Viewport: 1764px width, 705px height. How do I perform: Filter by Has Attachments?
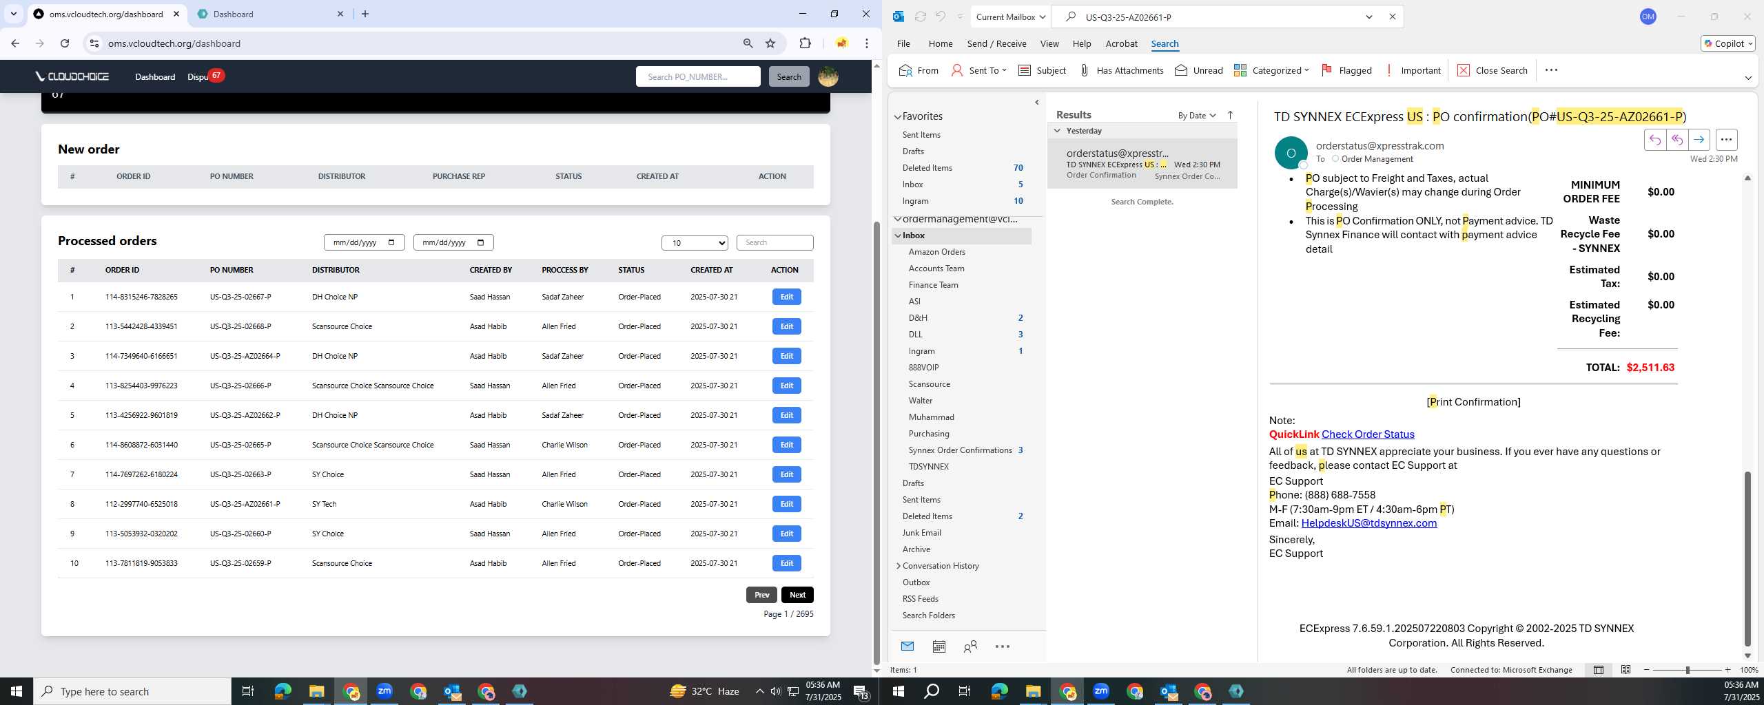pyautogui.click(x=1120, y=70)
